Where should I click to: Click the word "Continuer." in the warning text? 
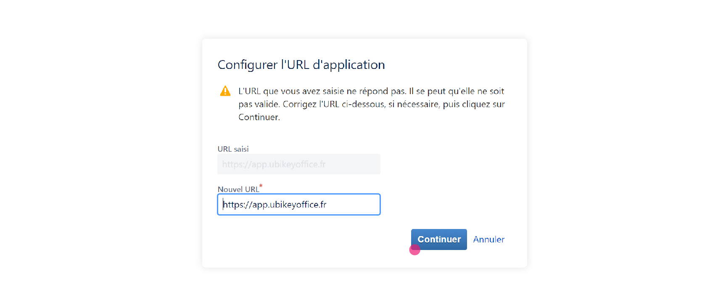click(259, 117)
